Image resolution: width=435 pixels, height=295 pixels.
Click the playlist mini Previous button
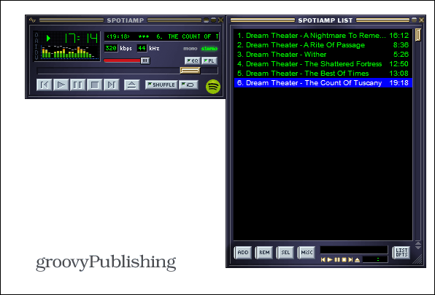(323, 260)
